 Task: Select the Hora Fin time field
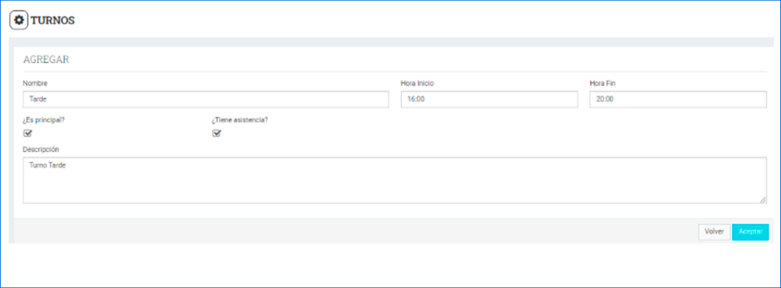point(678,99)
